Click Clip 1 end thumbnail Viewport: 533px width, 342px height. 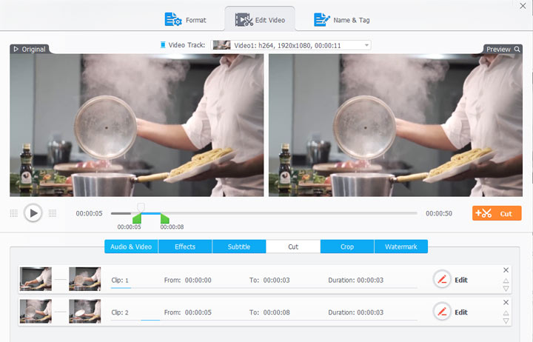(x=84, y=279)
